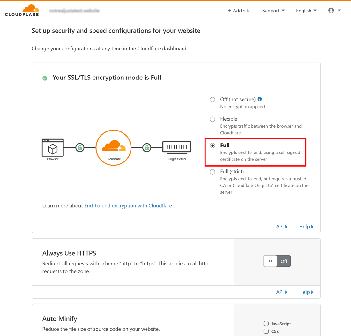The image size is (351, 336).
Task: Click the Cloudflare cloud circle in diagram
Action: click(114, 148)
